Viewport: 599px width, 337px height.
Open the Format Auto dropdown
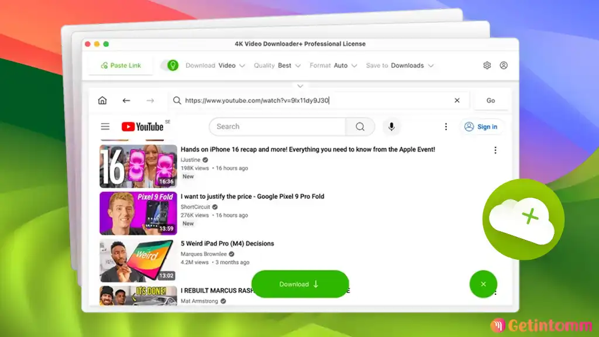333,66
